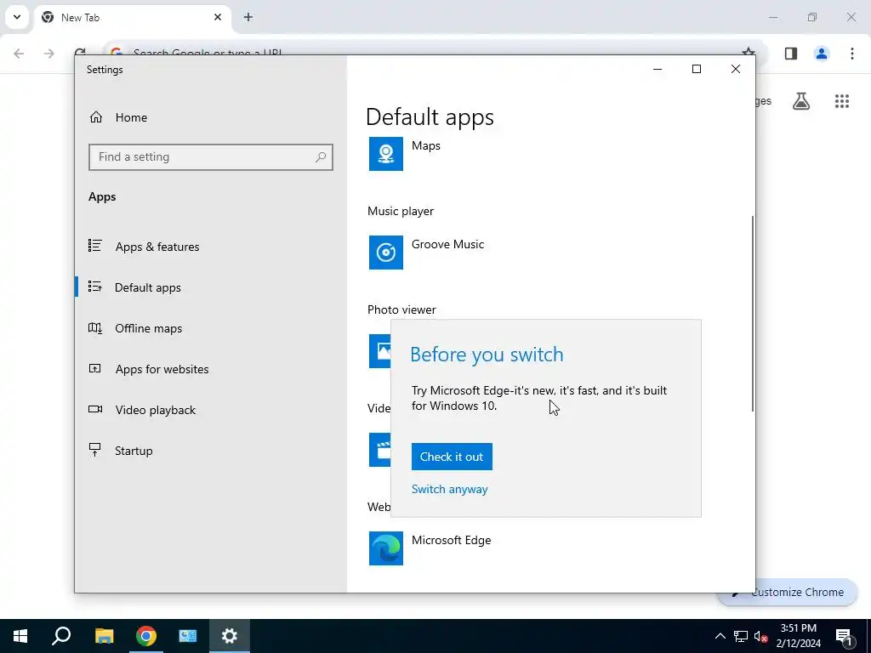Choose the Groove Music default player
Image resolution: width=871 pixels, height=653 pixels.
[427, 252]
